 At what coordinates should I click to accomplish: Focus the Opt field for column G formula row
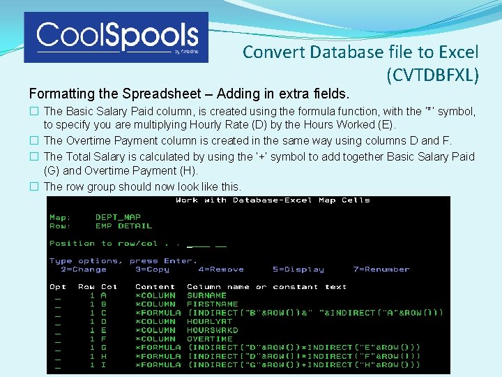tap(58, 348)
